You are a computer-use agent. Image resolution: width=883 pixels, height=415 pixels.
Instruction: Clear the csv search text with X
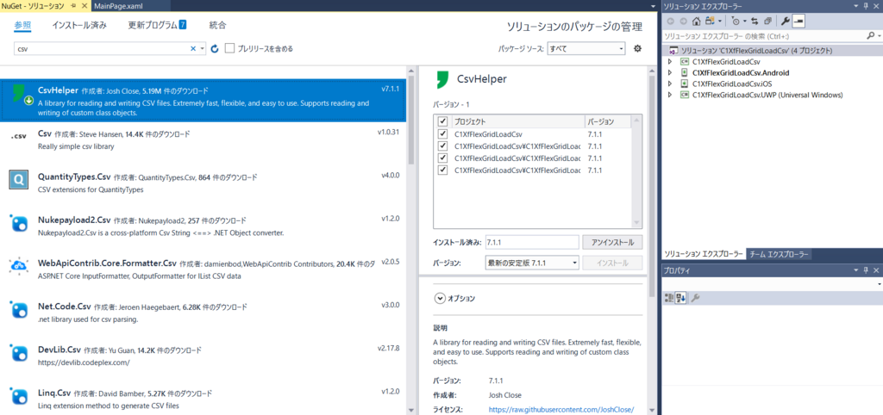click(193, 49)
